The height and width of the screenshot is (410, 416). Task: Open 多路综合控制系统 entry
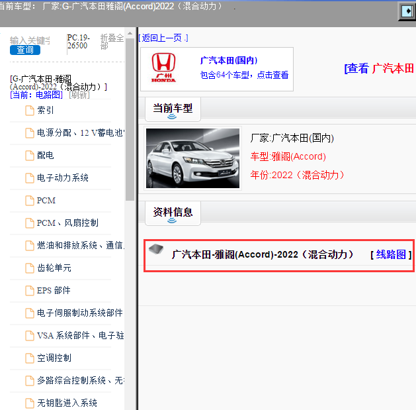point(81,380)
